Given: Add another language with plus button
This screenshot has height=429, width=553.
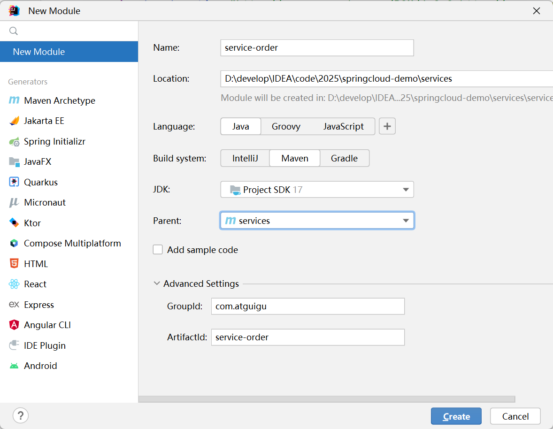Looking at the screenshot, I should click(387, 126).
